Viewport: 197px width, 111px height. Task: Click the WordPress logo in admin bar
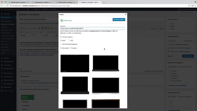pos(2,9)
